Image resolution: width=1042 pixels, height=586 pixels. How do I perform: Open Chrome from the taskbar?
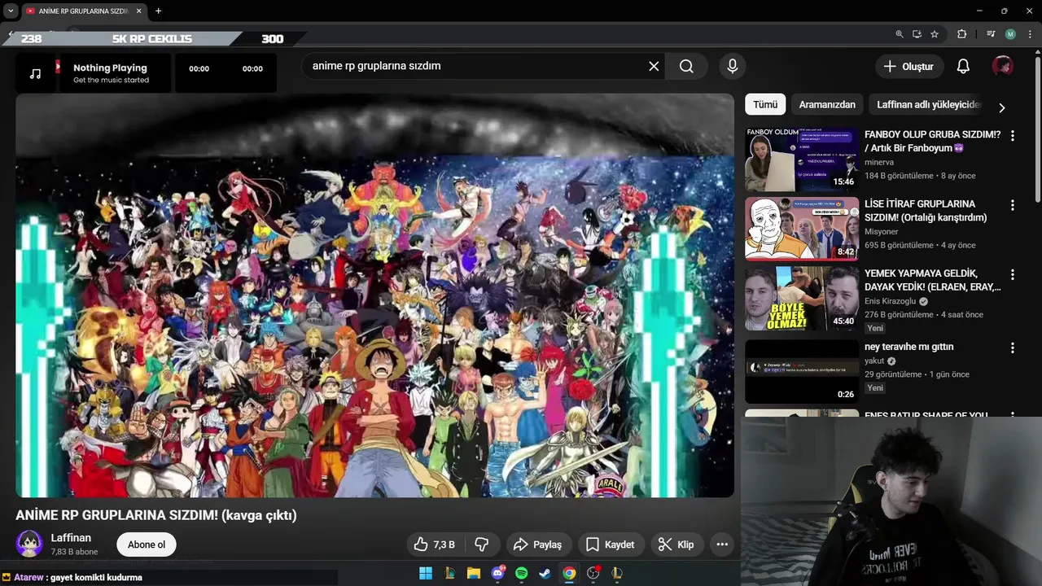[x=569, y=573]
